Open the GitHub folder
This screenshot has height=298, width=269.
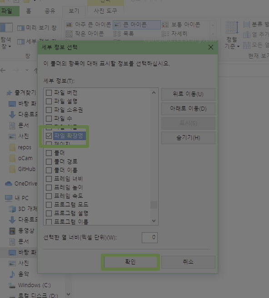[22, 169]
